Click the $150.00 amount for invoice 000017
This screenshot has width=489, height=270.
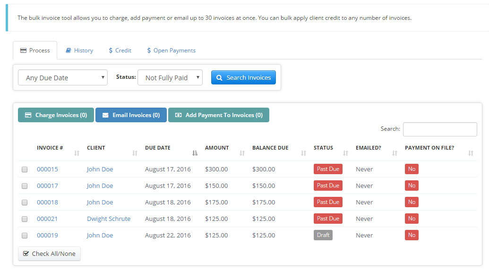point(216,186)
